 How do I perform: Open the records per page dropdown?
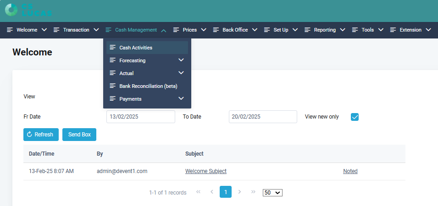click(272, 193)
